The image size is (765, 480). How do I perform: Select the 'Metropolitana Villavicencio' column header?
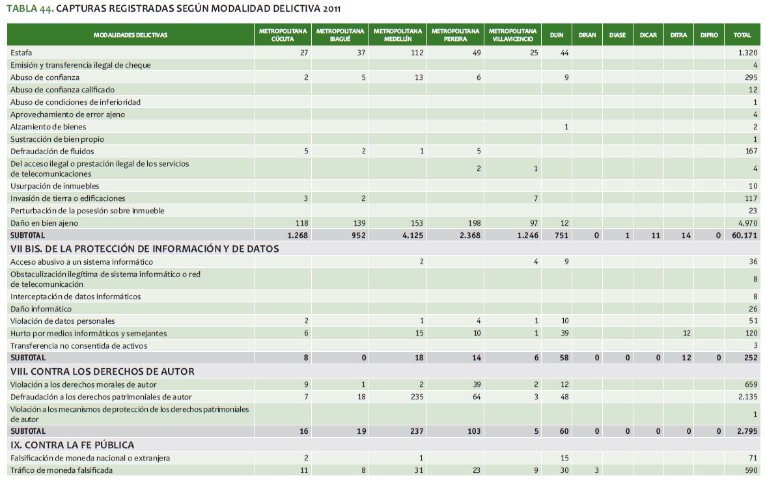tap(513, 35)
